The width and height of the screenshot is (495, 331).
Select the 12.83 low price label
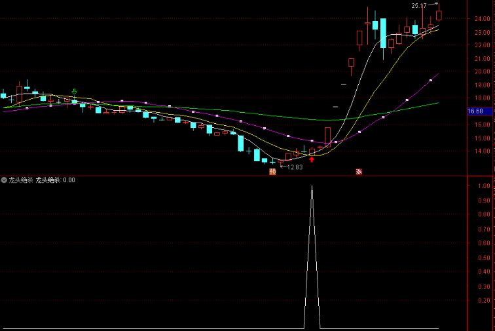click(x=295, y=167)
